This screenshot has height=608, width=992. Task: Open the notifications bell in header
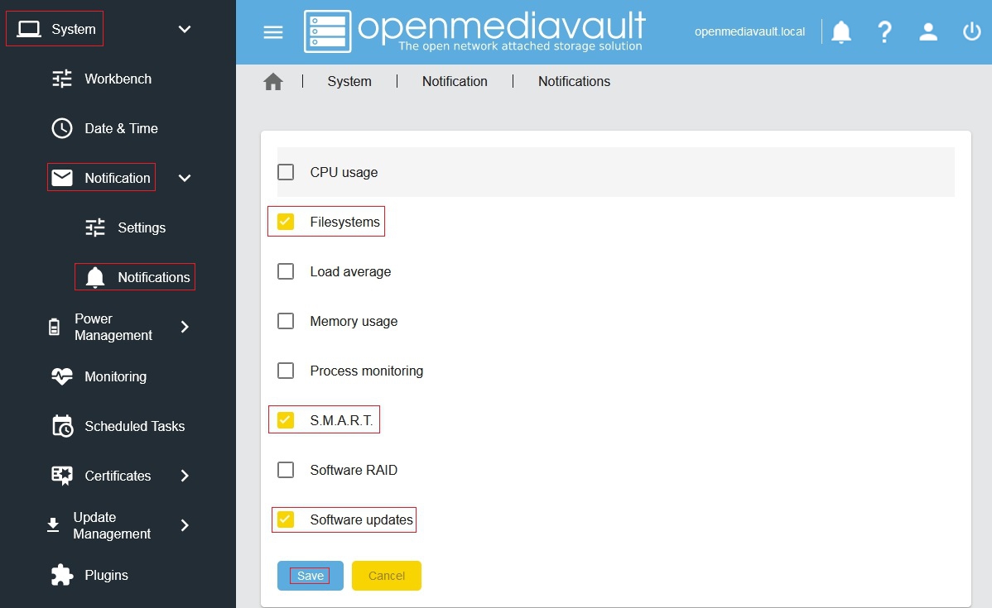click(841, 32)
